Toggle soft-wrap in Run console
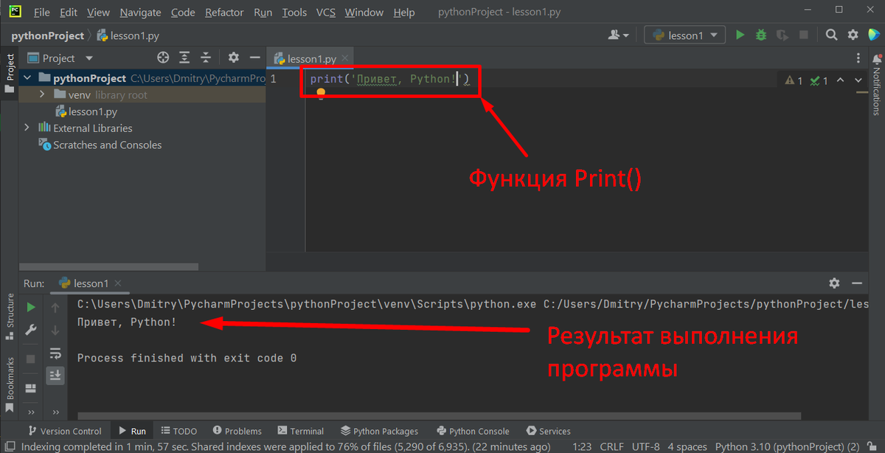 55,354
